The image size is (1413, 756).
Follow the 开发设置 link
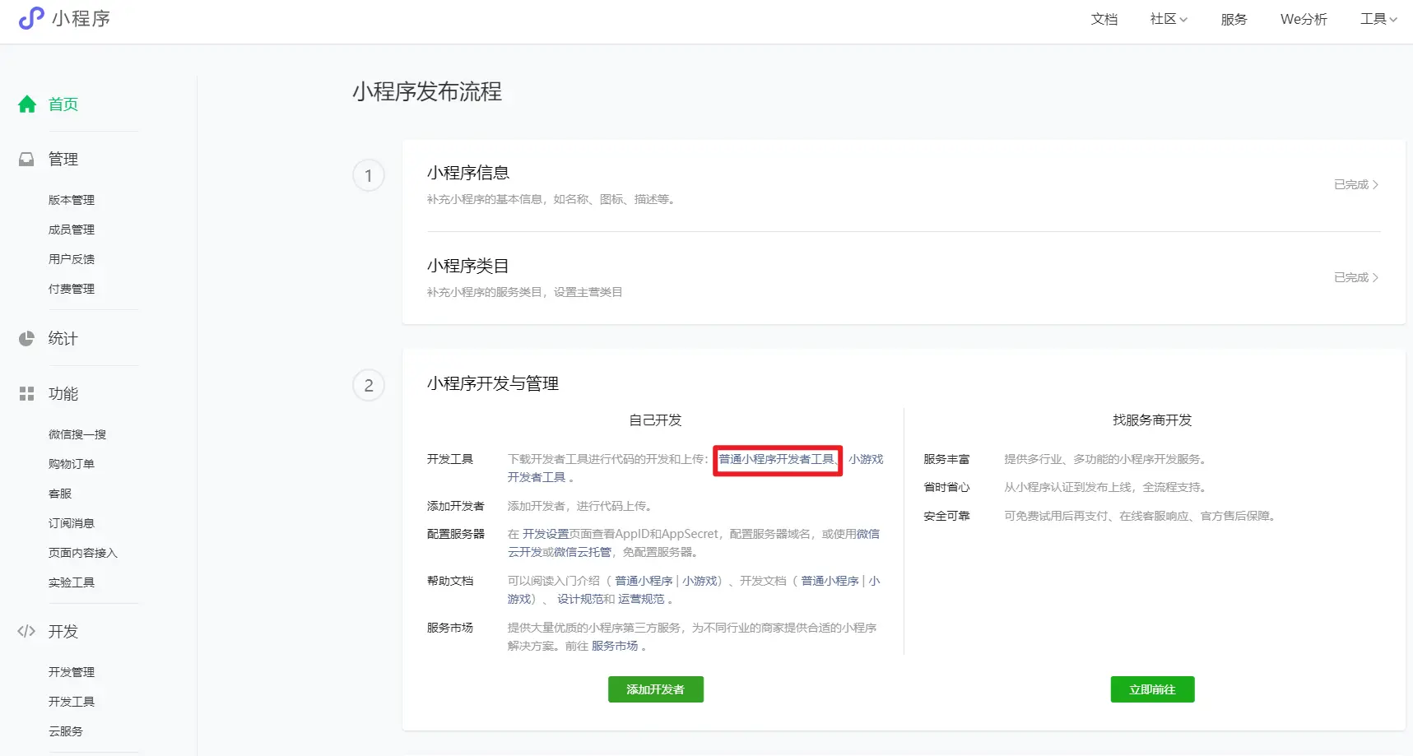tap(546, 534)
